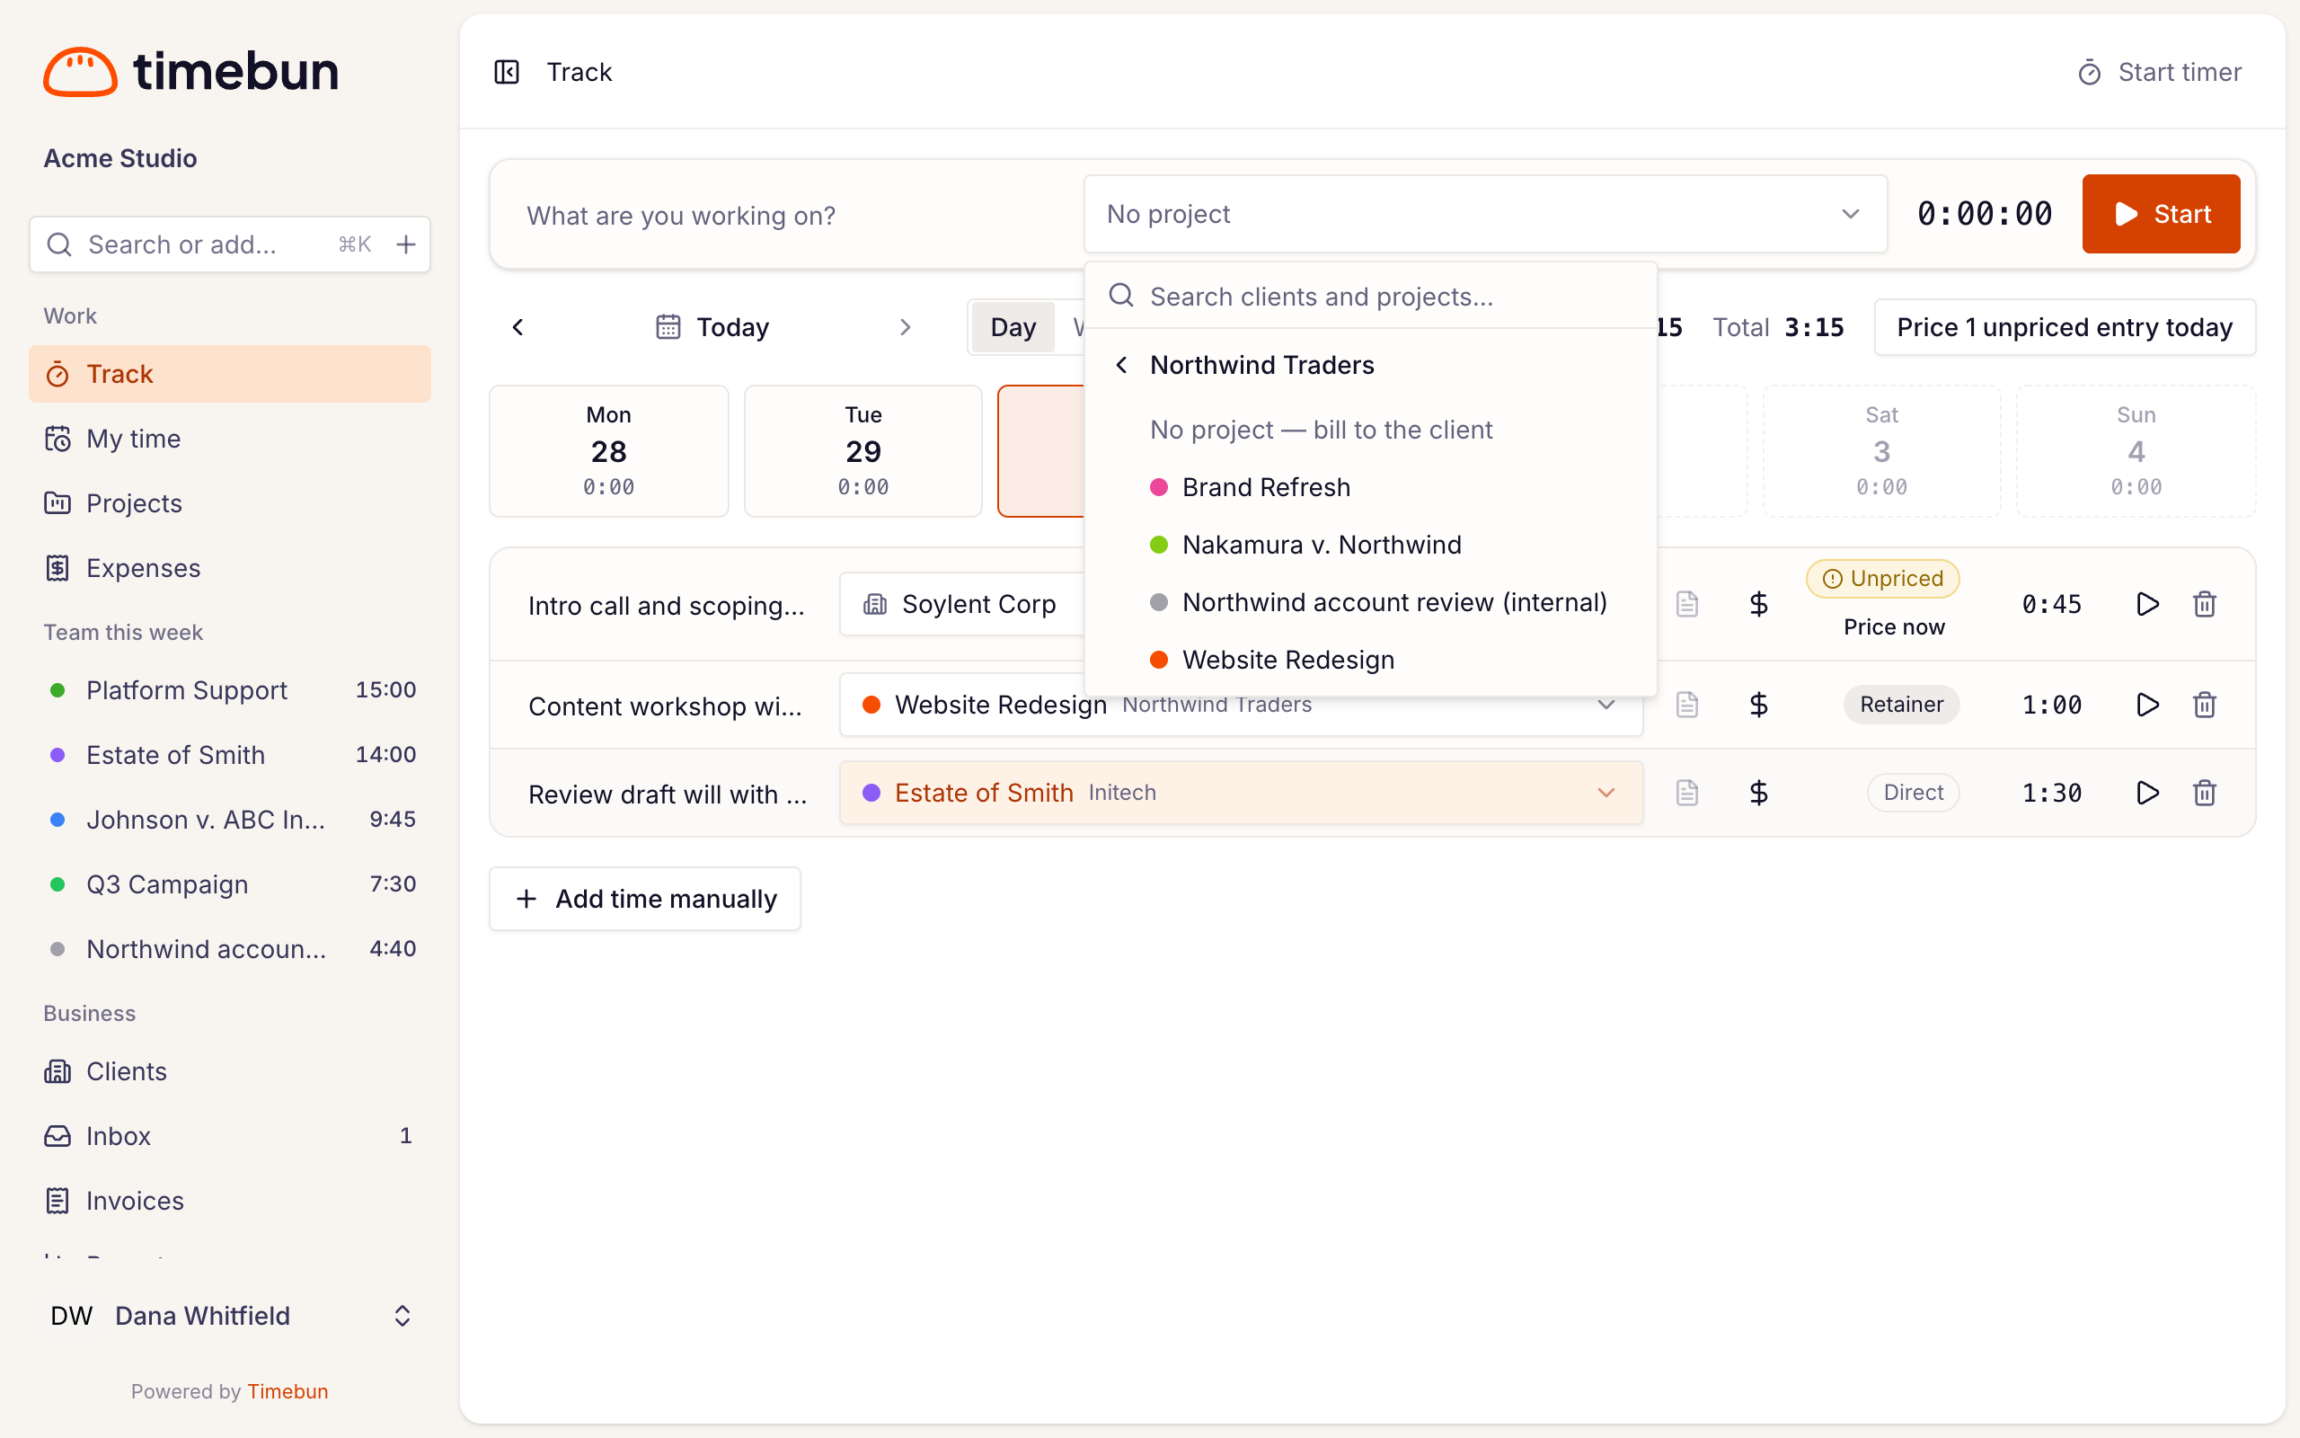2300x1438 pixels.
Task: Choose No project — bill to the client
Action: (1370, 430)
